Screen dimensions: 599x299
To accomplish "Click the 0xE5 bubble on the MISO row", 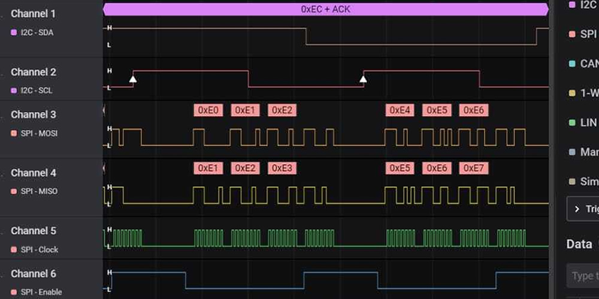I will [400, 168].
